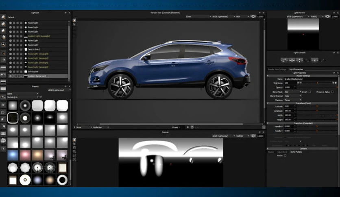Open the Reflection dropdown below render
Screen dimensions: 340x197
pos(101,127)
